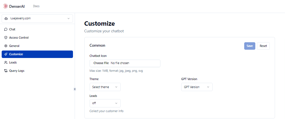Click the Access Control shield icon
Viewport: 285px width, 119px height.
coord(6,38)
